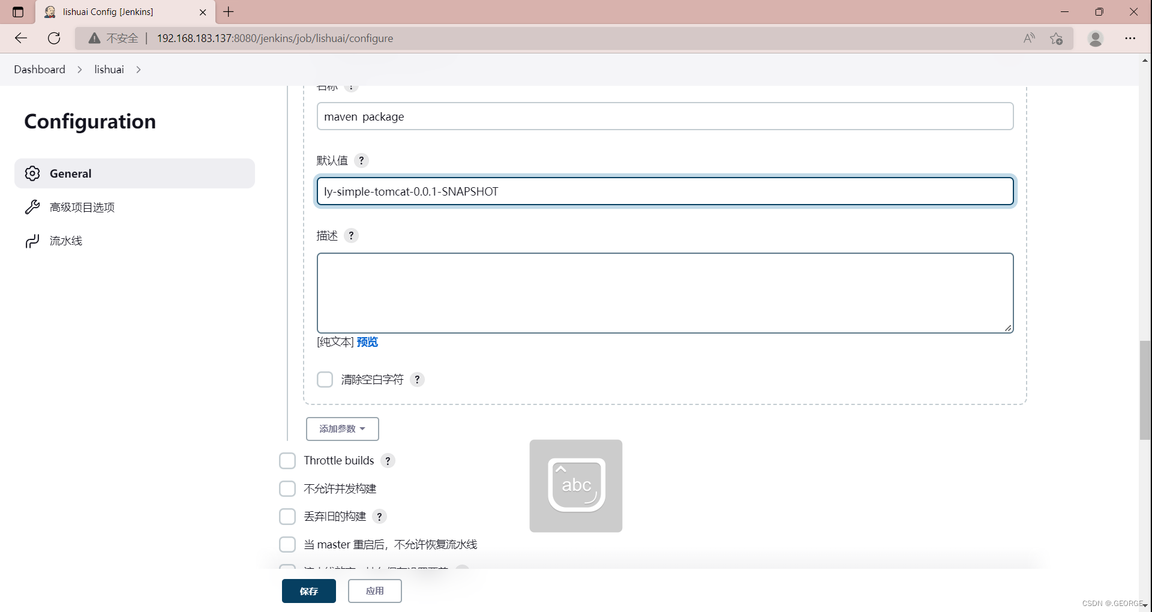The width and height of the screenshot is (1152, 612).
Task: Click the not-secure warning triangle icon
Action: 94,38
